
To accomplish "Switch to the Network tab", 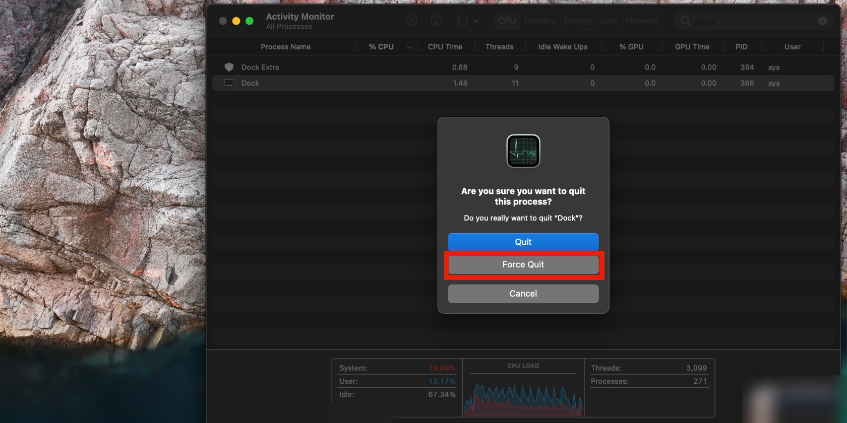I will click(643, 21).
